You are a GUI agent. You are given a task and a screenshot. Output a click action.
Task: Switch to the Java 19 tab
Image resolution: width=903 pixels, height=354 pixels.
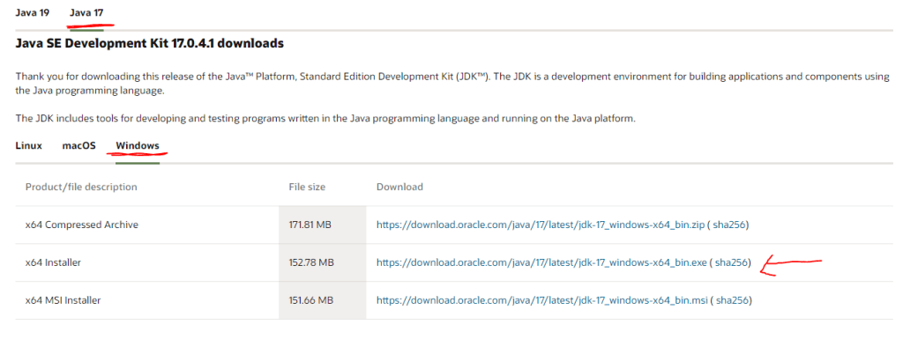click(x=33, y=12)
